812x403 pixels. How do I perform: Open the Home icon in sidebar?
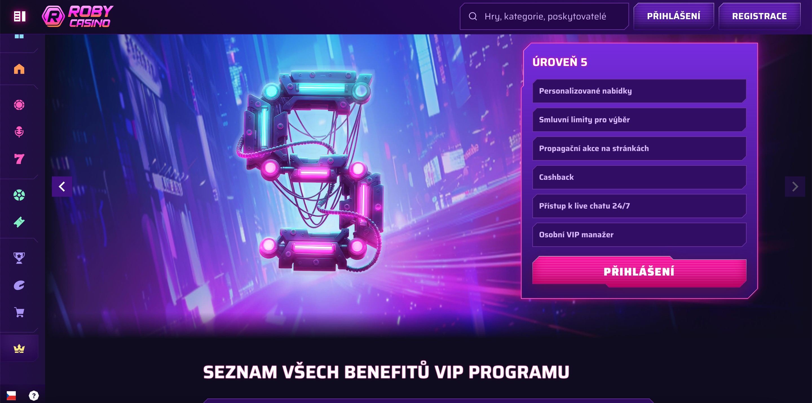(x=19, y=69)
